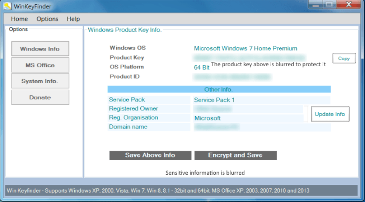365x202 pixels.
Task: Open the Help menu
Action: pos(73,19)
